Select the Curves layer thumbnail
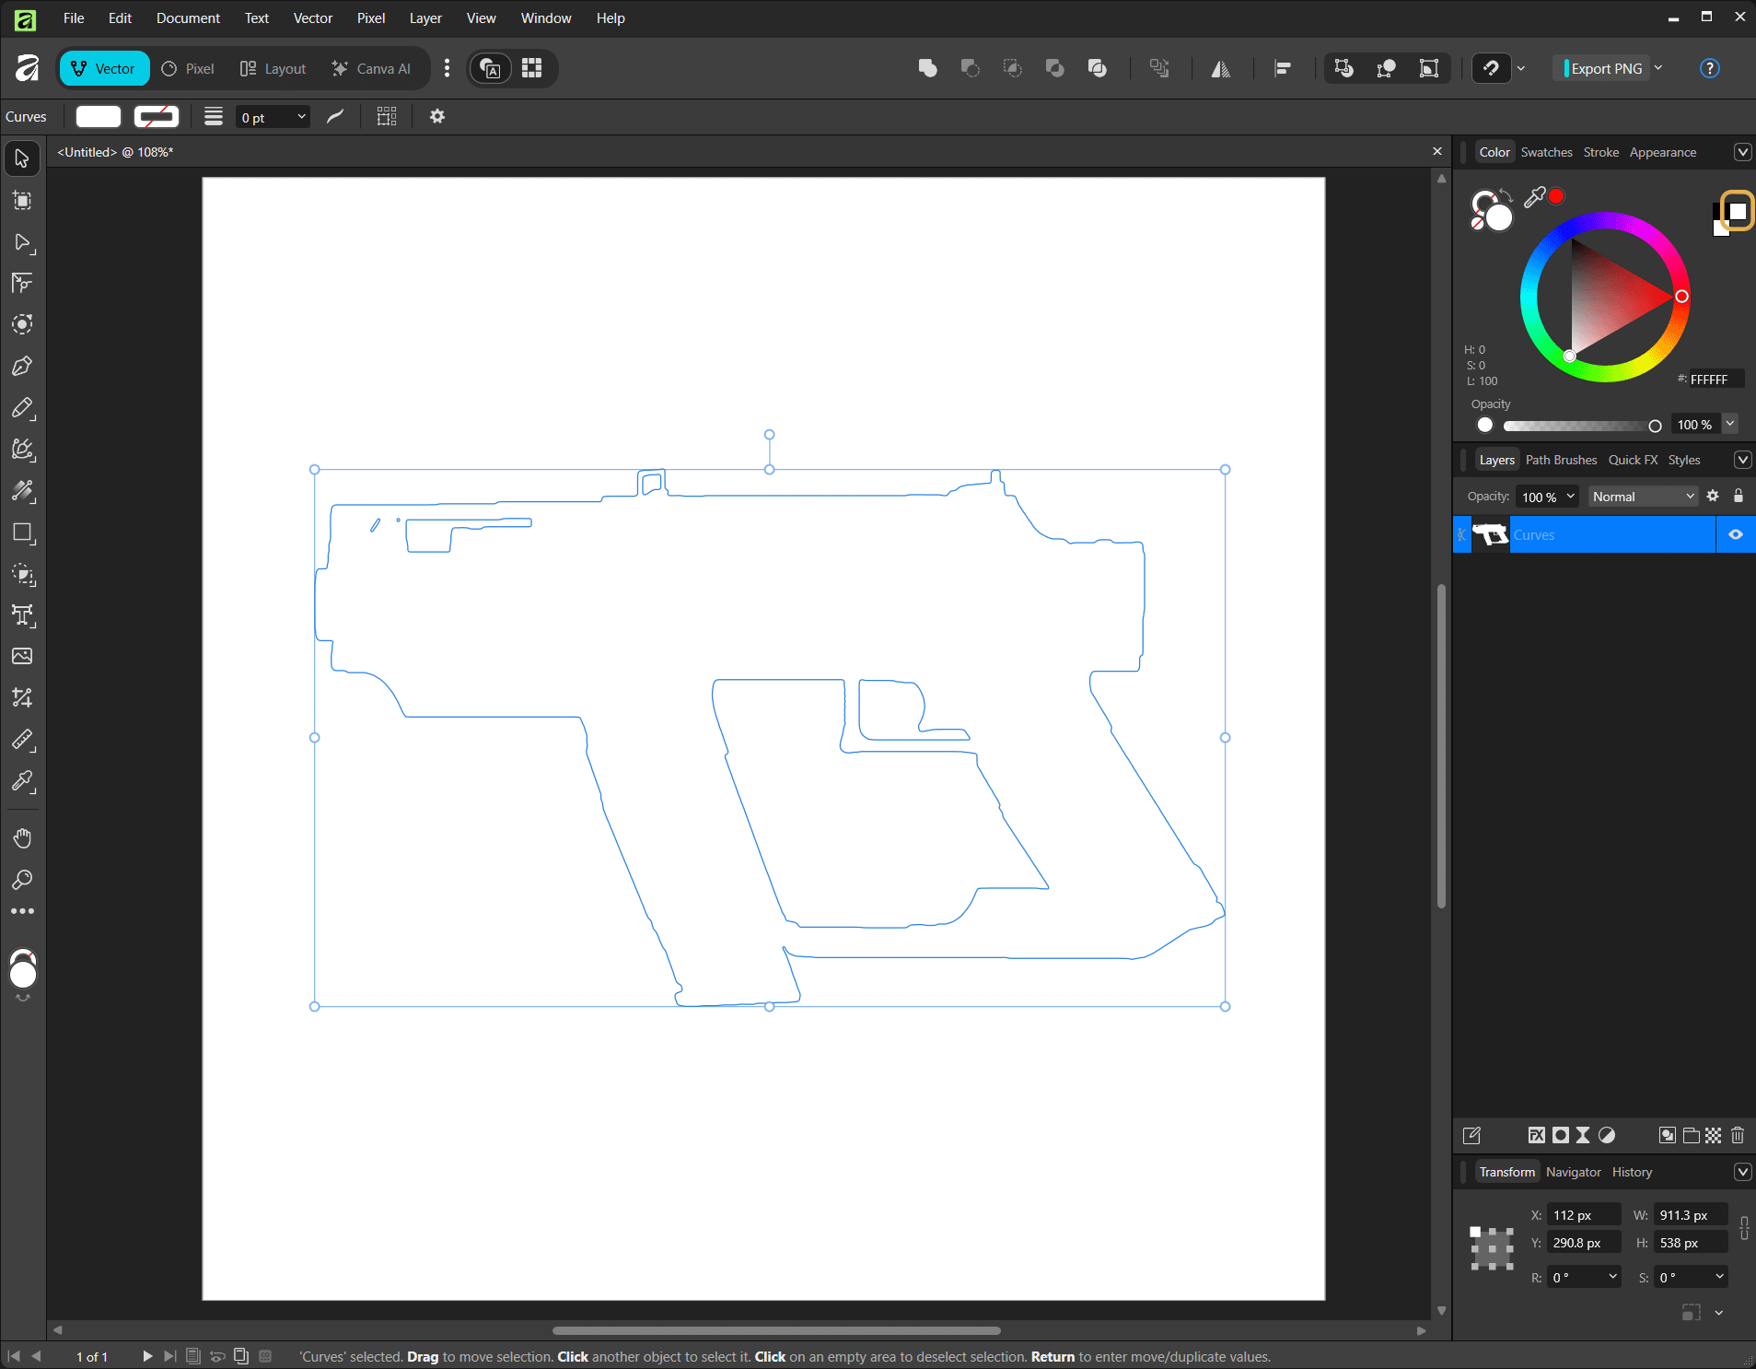Screen dimensions: 1756x1369 1490,534
